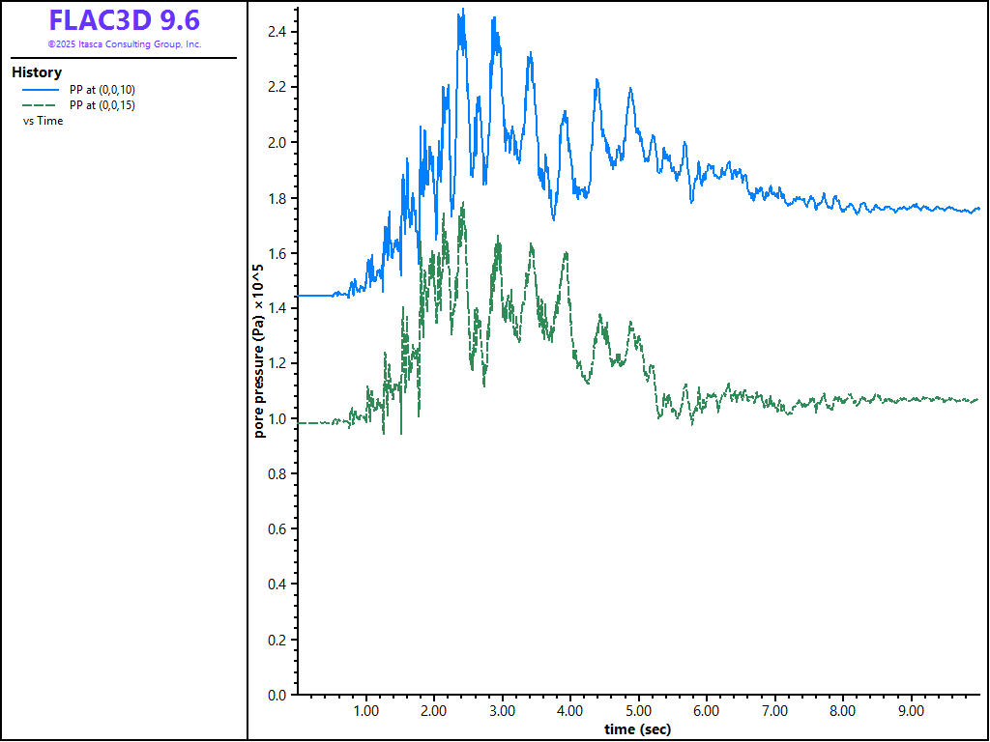Click the Itasca Consulting Group copyright text
This screenshot has width=990, height=742.
coord(124,44)
